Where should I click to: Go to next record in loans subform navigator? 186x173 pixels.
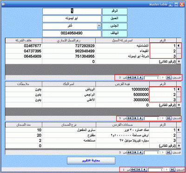140,118
